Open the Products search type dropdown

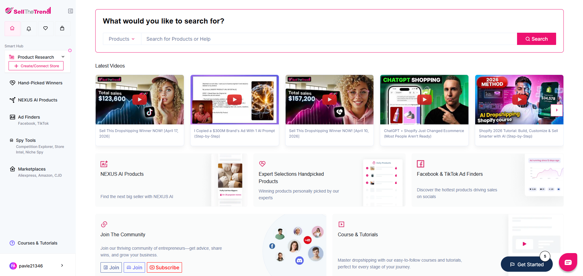pos(122,39)
